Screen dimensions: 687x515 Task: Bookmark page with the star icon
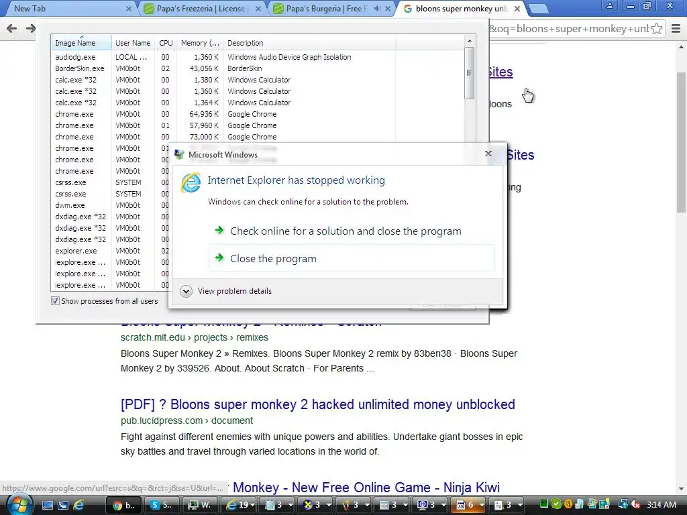click(x=656, y=29)
